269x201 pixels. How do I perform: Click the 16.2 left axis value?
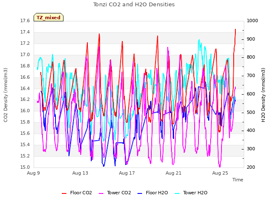pos(25,100)
